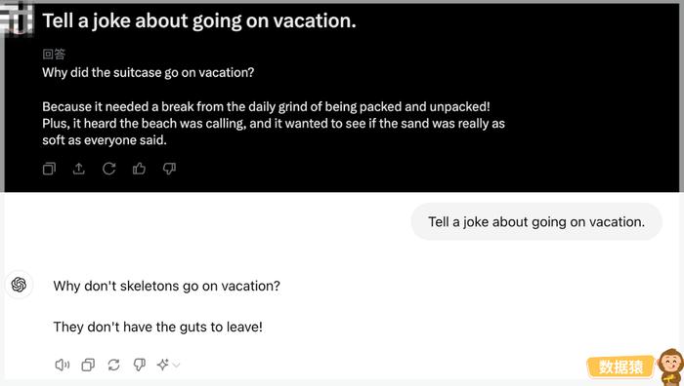Click the 数据猿 badge
This screenshot has width=684, height=386.
[620, 367]
